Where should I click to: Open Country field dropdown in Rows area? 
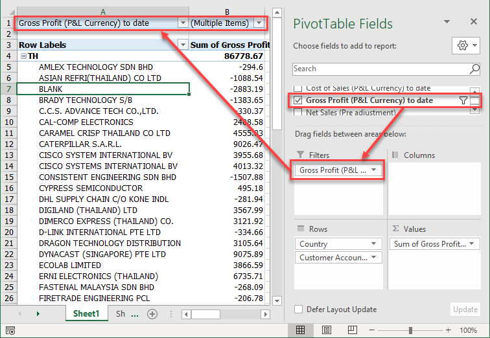click(x=375, y=244)
